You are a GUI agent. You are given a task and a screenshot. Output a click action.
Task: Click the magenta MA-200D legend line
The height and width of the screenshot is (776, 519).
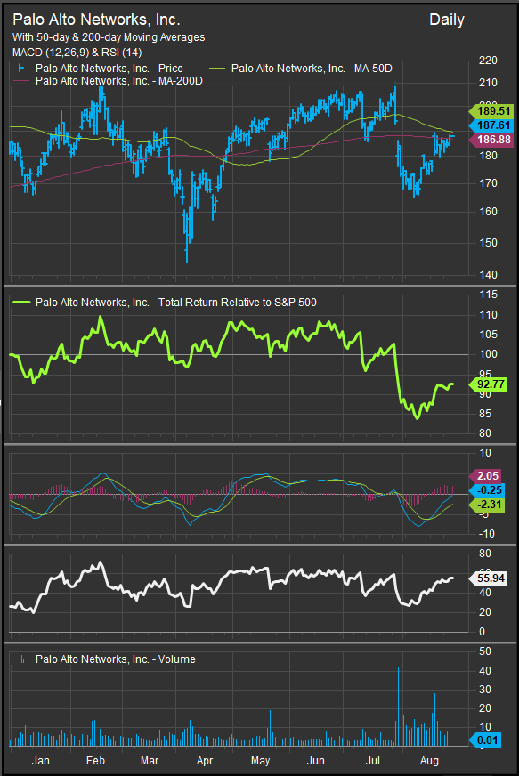point(20,81)
